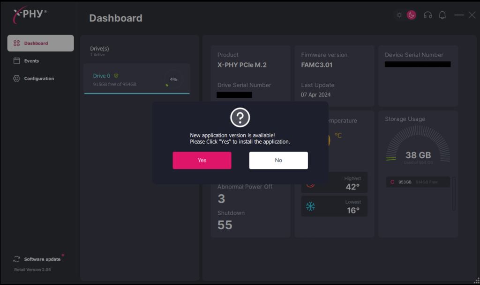This screenshot has height=285, width=480.
Task: Open the Events menu item
Action: pos(31,61)
